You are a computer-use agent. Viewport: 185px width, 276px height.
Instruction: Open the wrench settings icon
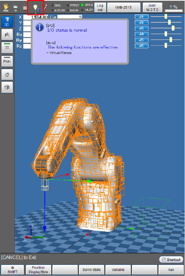pos(46,8)
